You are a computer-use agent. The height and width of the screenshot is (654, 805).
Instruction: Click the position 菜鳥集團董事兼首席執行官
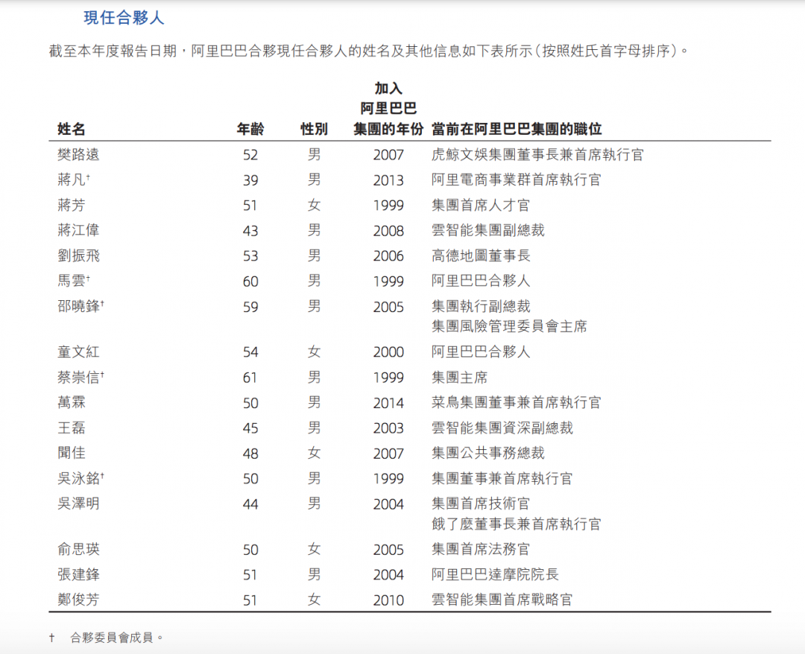[516, 403]
